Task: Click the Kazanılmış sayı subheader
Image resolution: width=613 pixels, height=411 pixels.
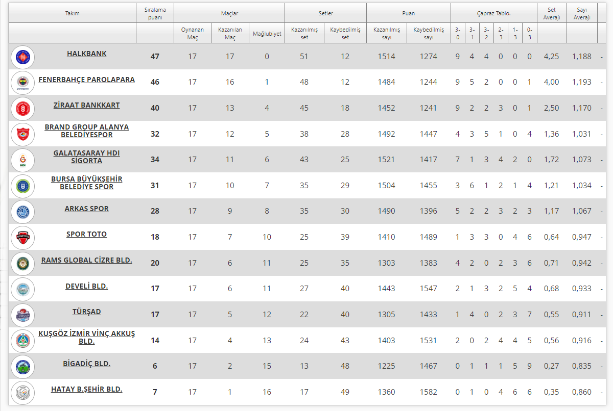Action: coord(387,33)
